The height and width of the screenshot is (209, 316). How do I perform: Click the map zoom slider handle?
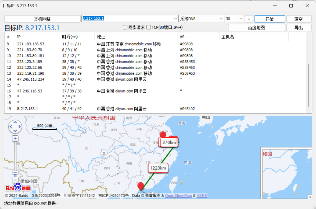tap(15, 173)
